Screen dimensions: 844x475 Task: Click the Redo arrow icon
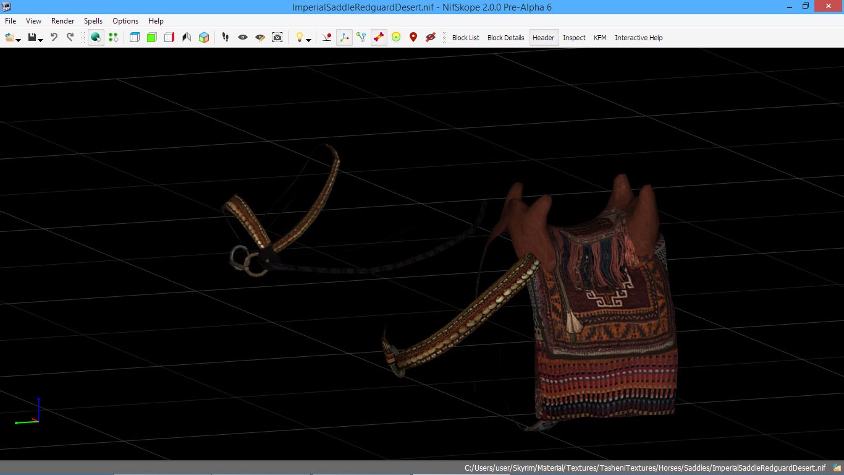click(x=70, y=38)
